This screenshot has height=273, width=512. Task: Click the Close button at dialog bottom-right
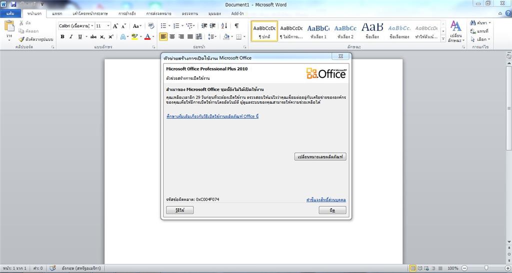click(332, 211)
